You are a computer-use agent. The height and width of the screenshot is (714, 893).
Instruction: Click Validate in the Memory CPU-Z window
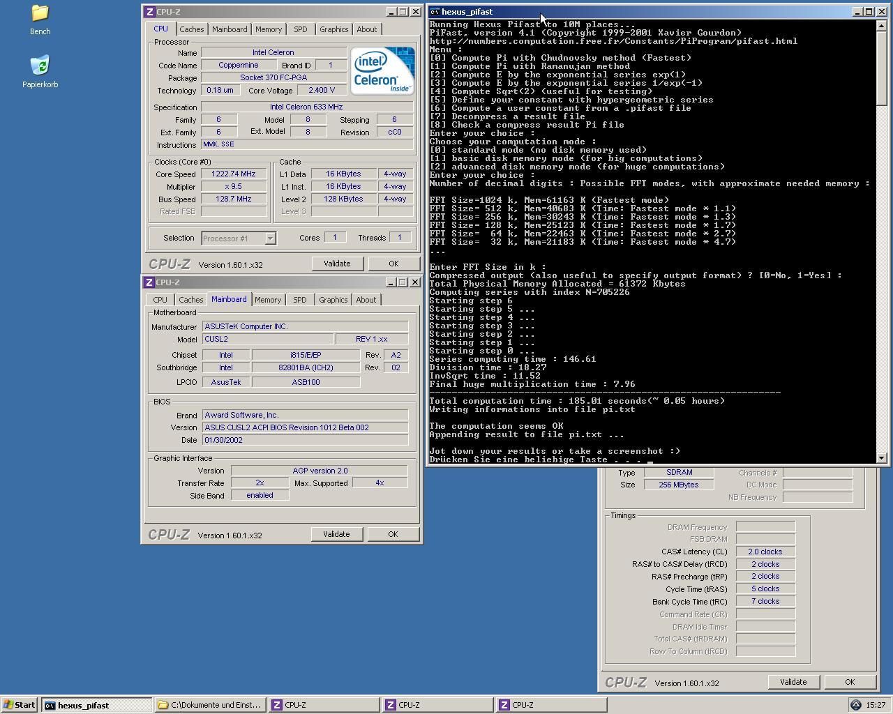point(793,682)
